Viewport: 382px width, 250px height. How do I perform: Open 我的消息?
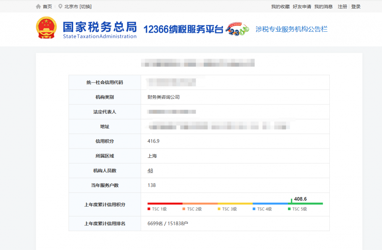[x=323, y=6]
